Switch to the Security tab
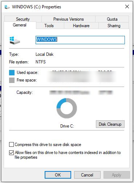This screenshot has width=134, height=183. tap(23, 19)
